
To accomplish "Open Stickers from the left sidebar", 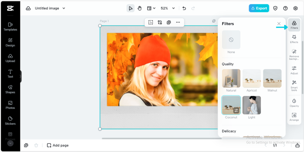I will click(10, 120).
